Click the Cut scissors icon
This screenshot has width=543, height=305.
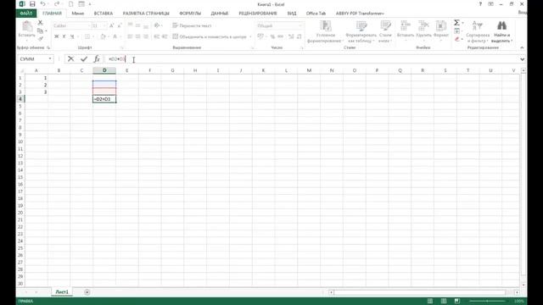tap(41, 23)
